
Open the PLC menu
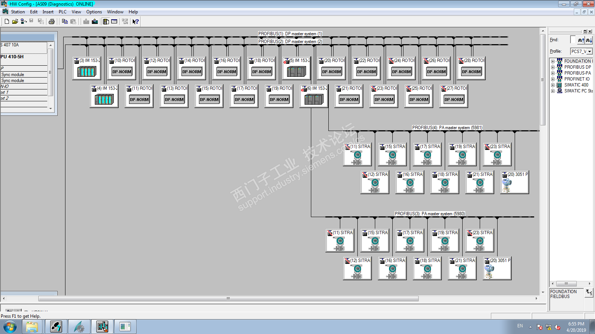click(62, 12)
